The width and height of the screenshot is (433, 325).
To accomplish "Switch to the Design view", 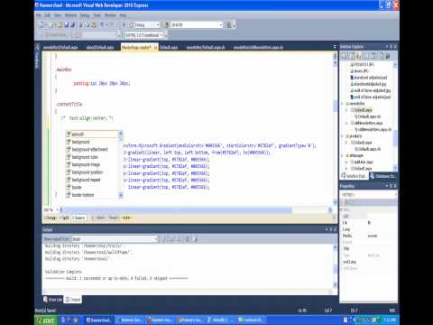I will click(51, 218).
